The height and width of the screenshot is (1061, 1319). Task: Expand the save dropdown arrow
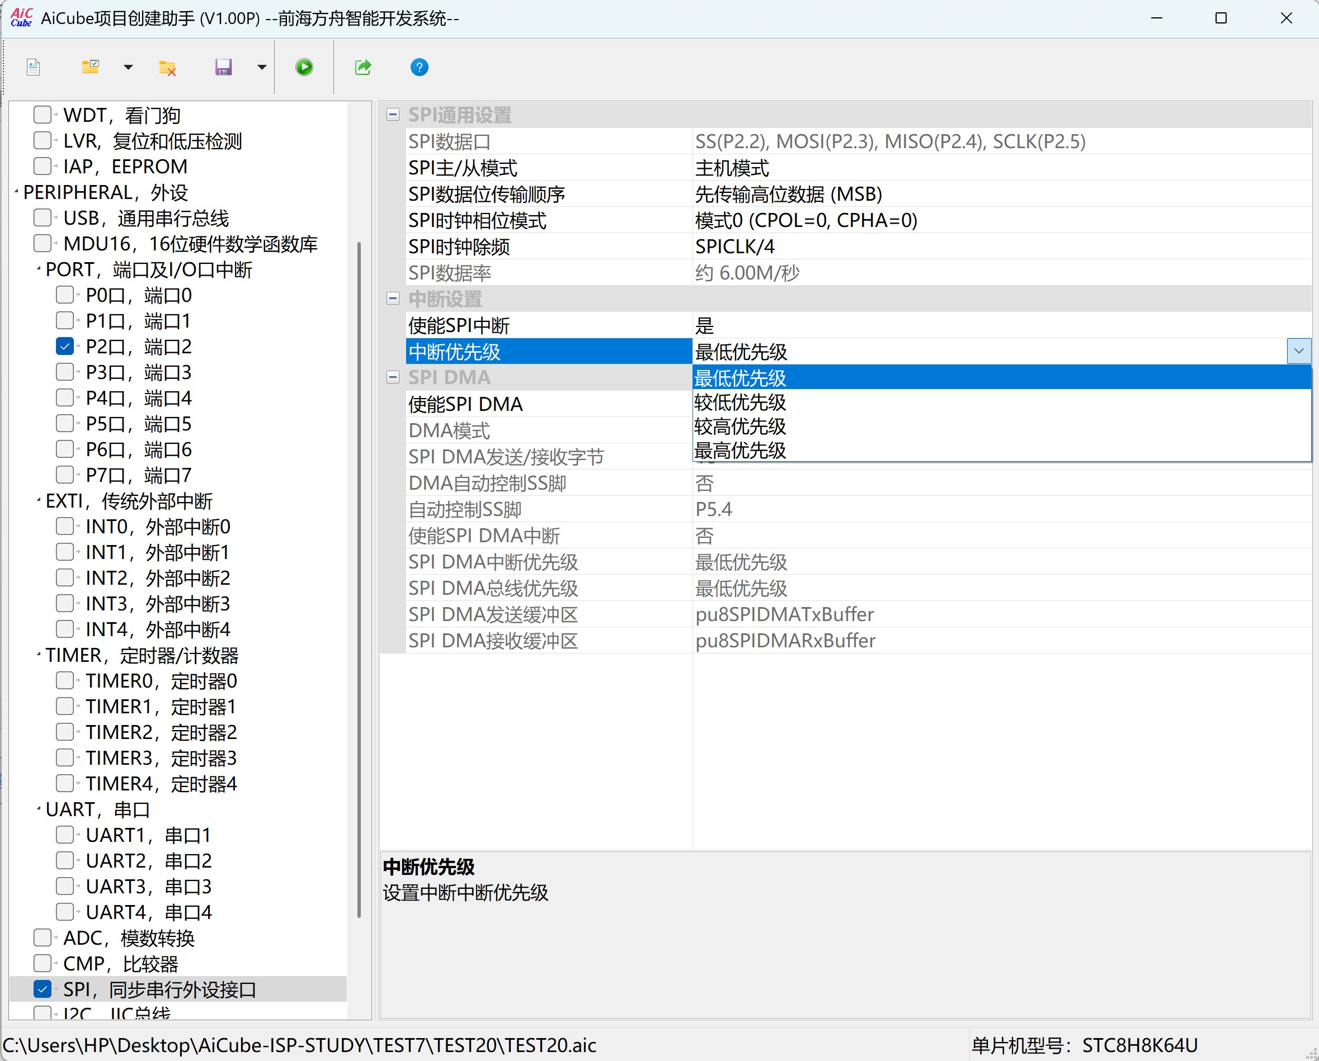262,67
